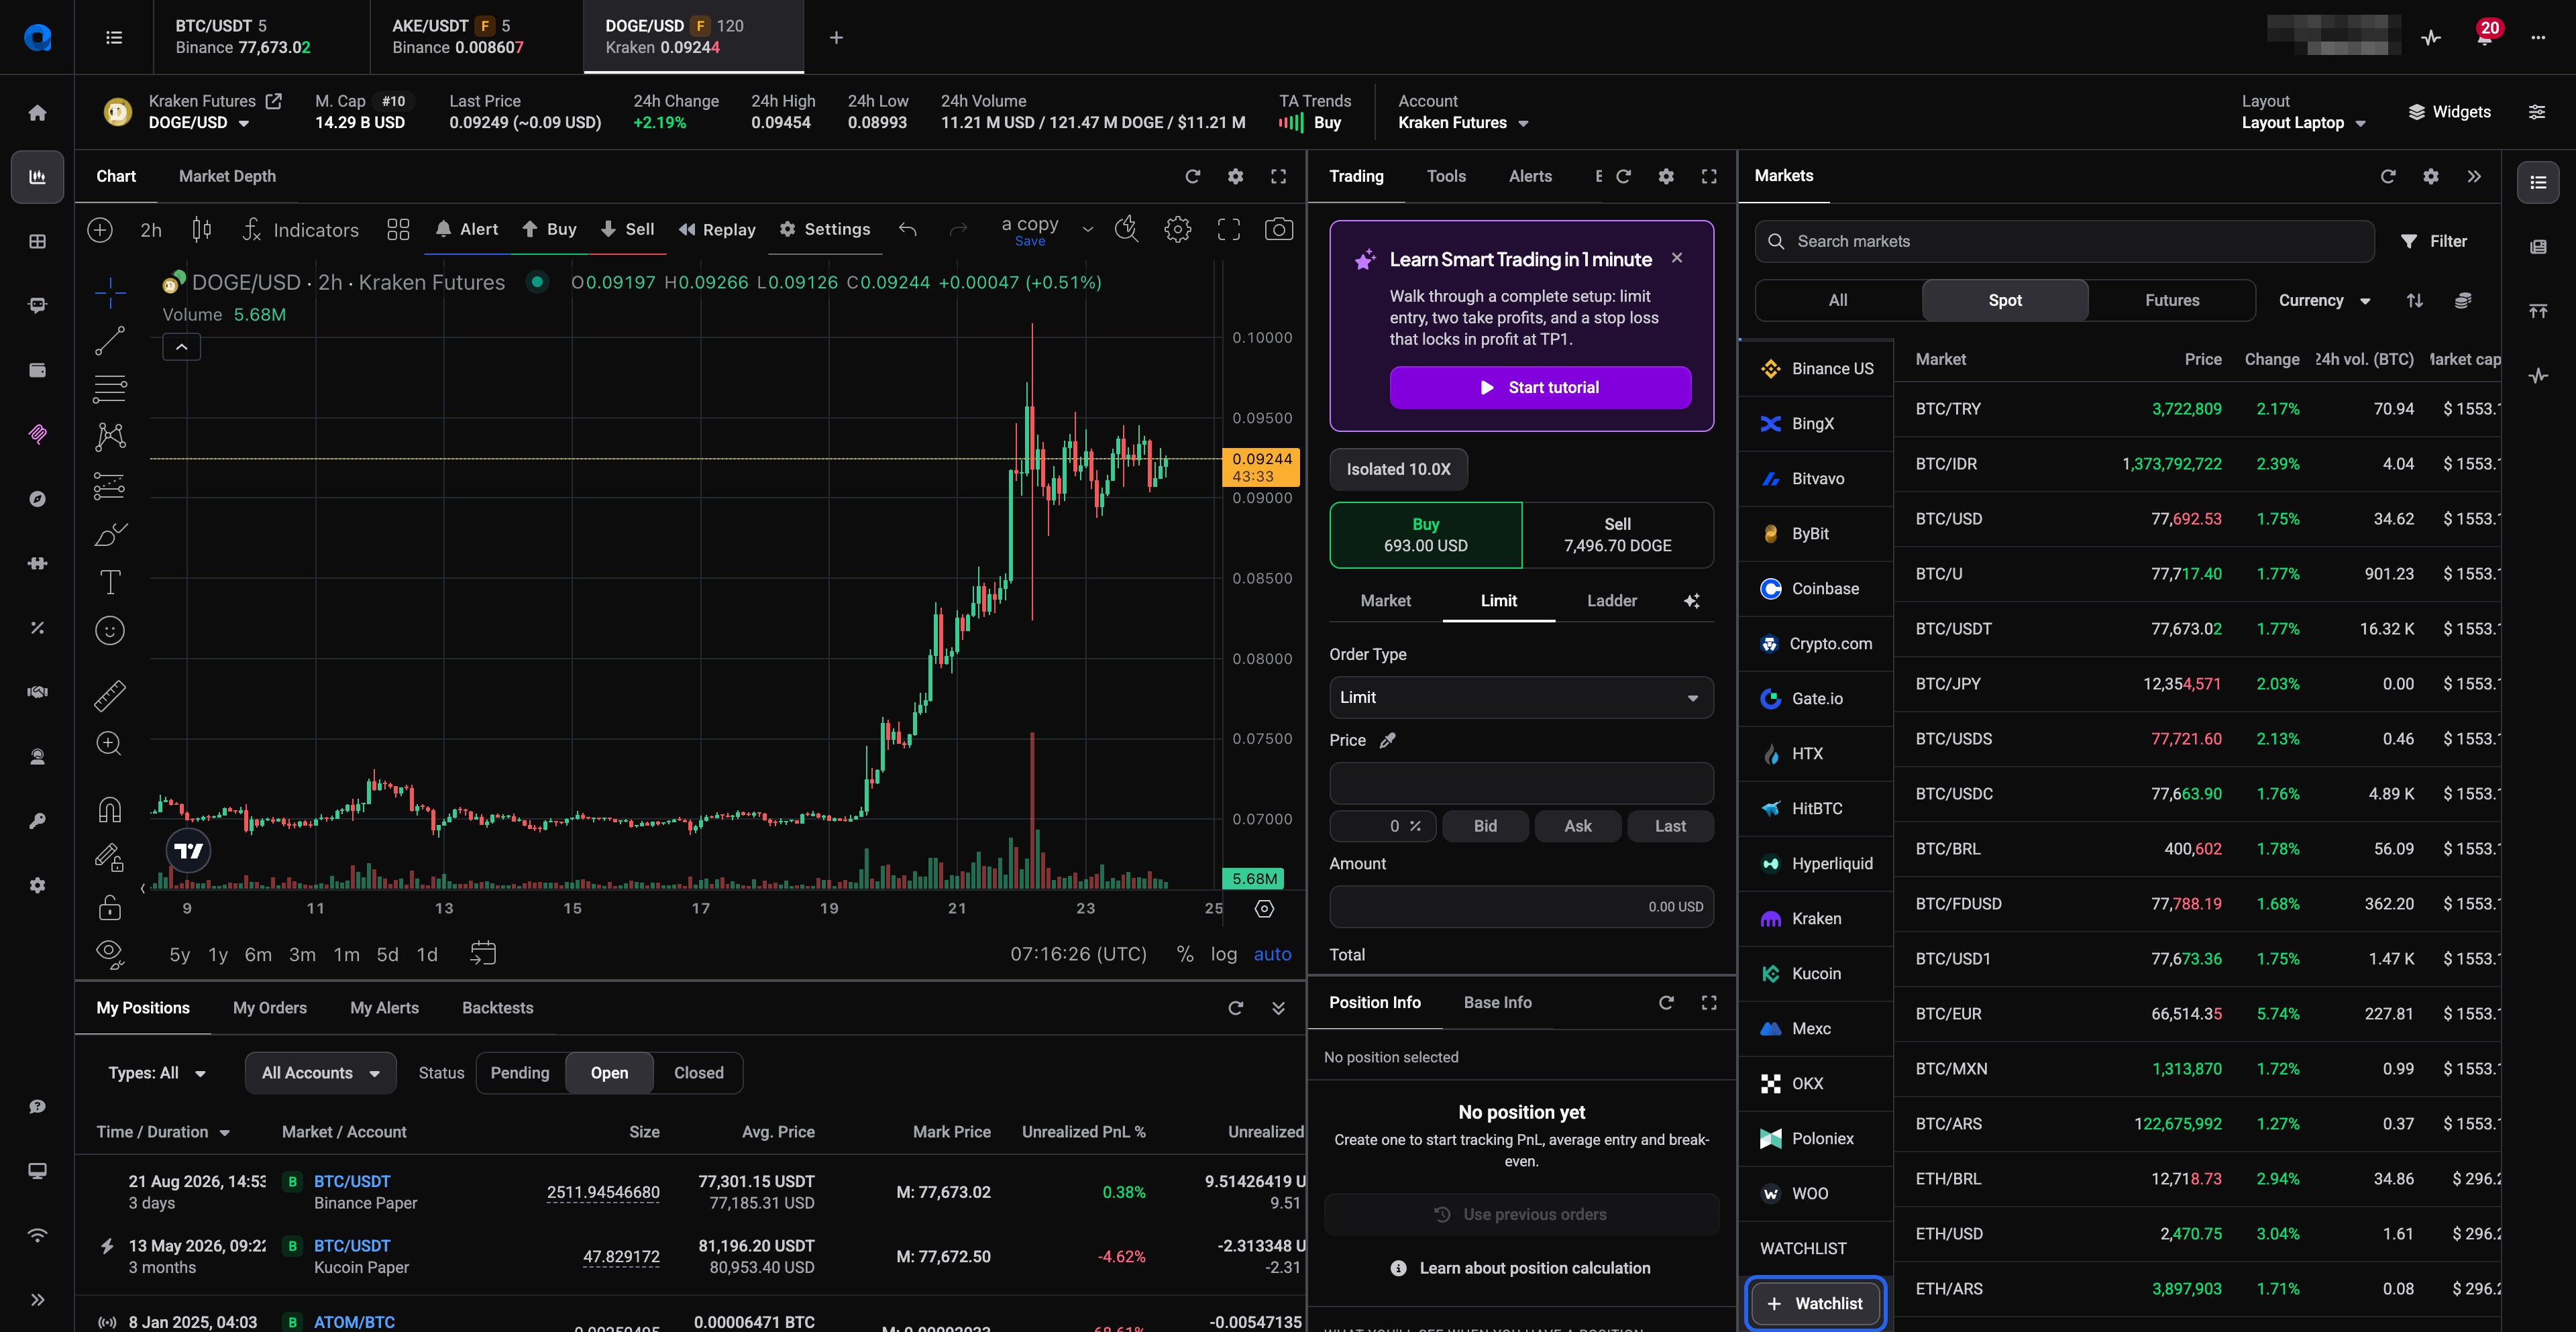Expand the Layout Laptop dropdown

(2304, 123)
